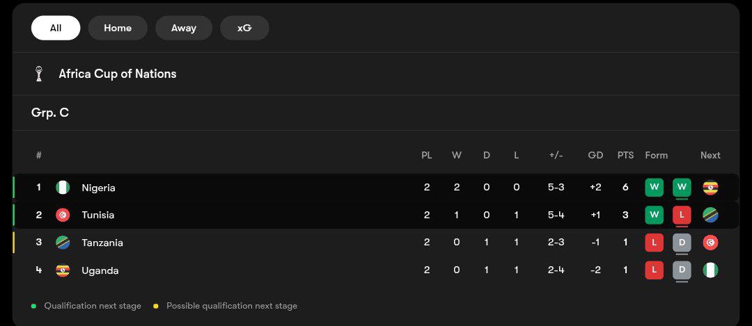Click Tunisia's flag icon in standings

(x=63, y=215)
